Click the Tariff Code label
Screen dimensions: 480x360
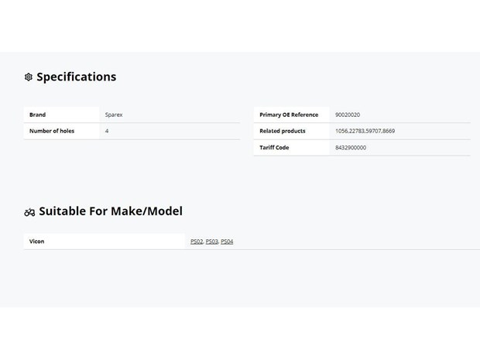(x=274, y=148)
